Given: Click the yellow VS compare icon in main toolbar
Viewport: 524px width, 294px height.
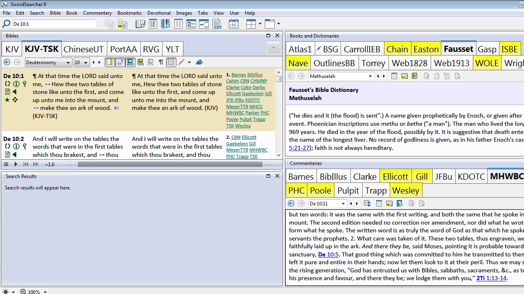Looking at the screenshot, I should [122, 24].
